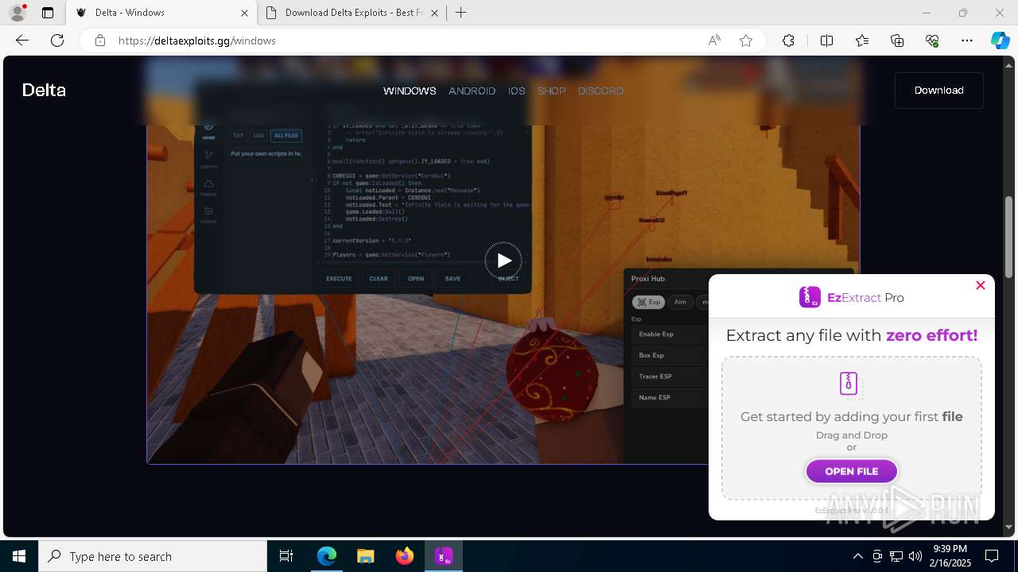Select the WINDOWS navigation item

click(410, 91)
